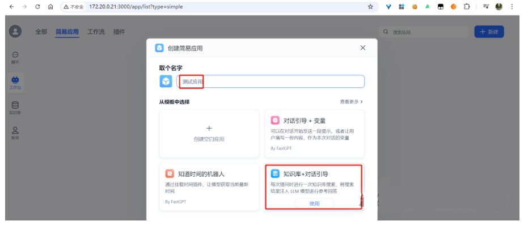
Task: Open 查看更多 templates link
Action: coord(351,101)
